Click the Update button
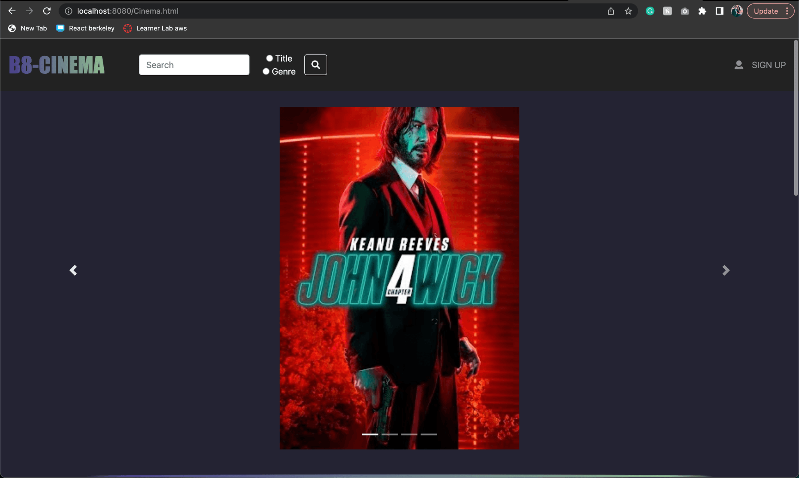The height and width of the screenshot is (478, 799). (x=766, y=11)
